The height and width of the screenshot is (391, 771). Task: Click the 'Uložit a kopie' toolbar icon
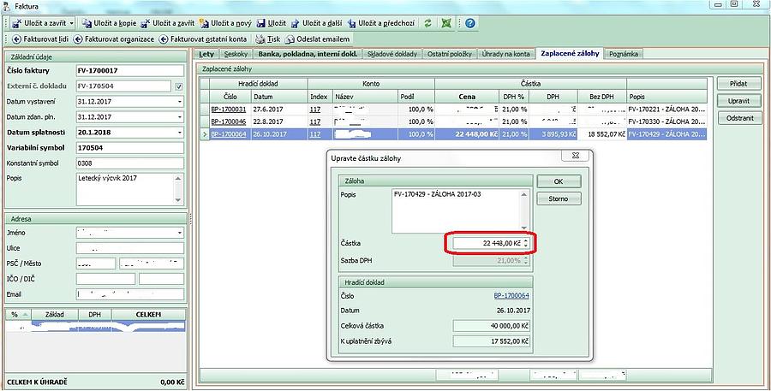coord(86,23)
